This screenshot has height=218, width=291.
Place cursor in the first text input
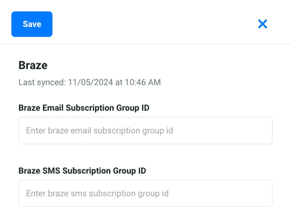point(145,131)
